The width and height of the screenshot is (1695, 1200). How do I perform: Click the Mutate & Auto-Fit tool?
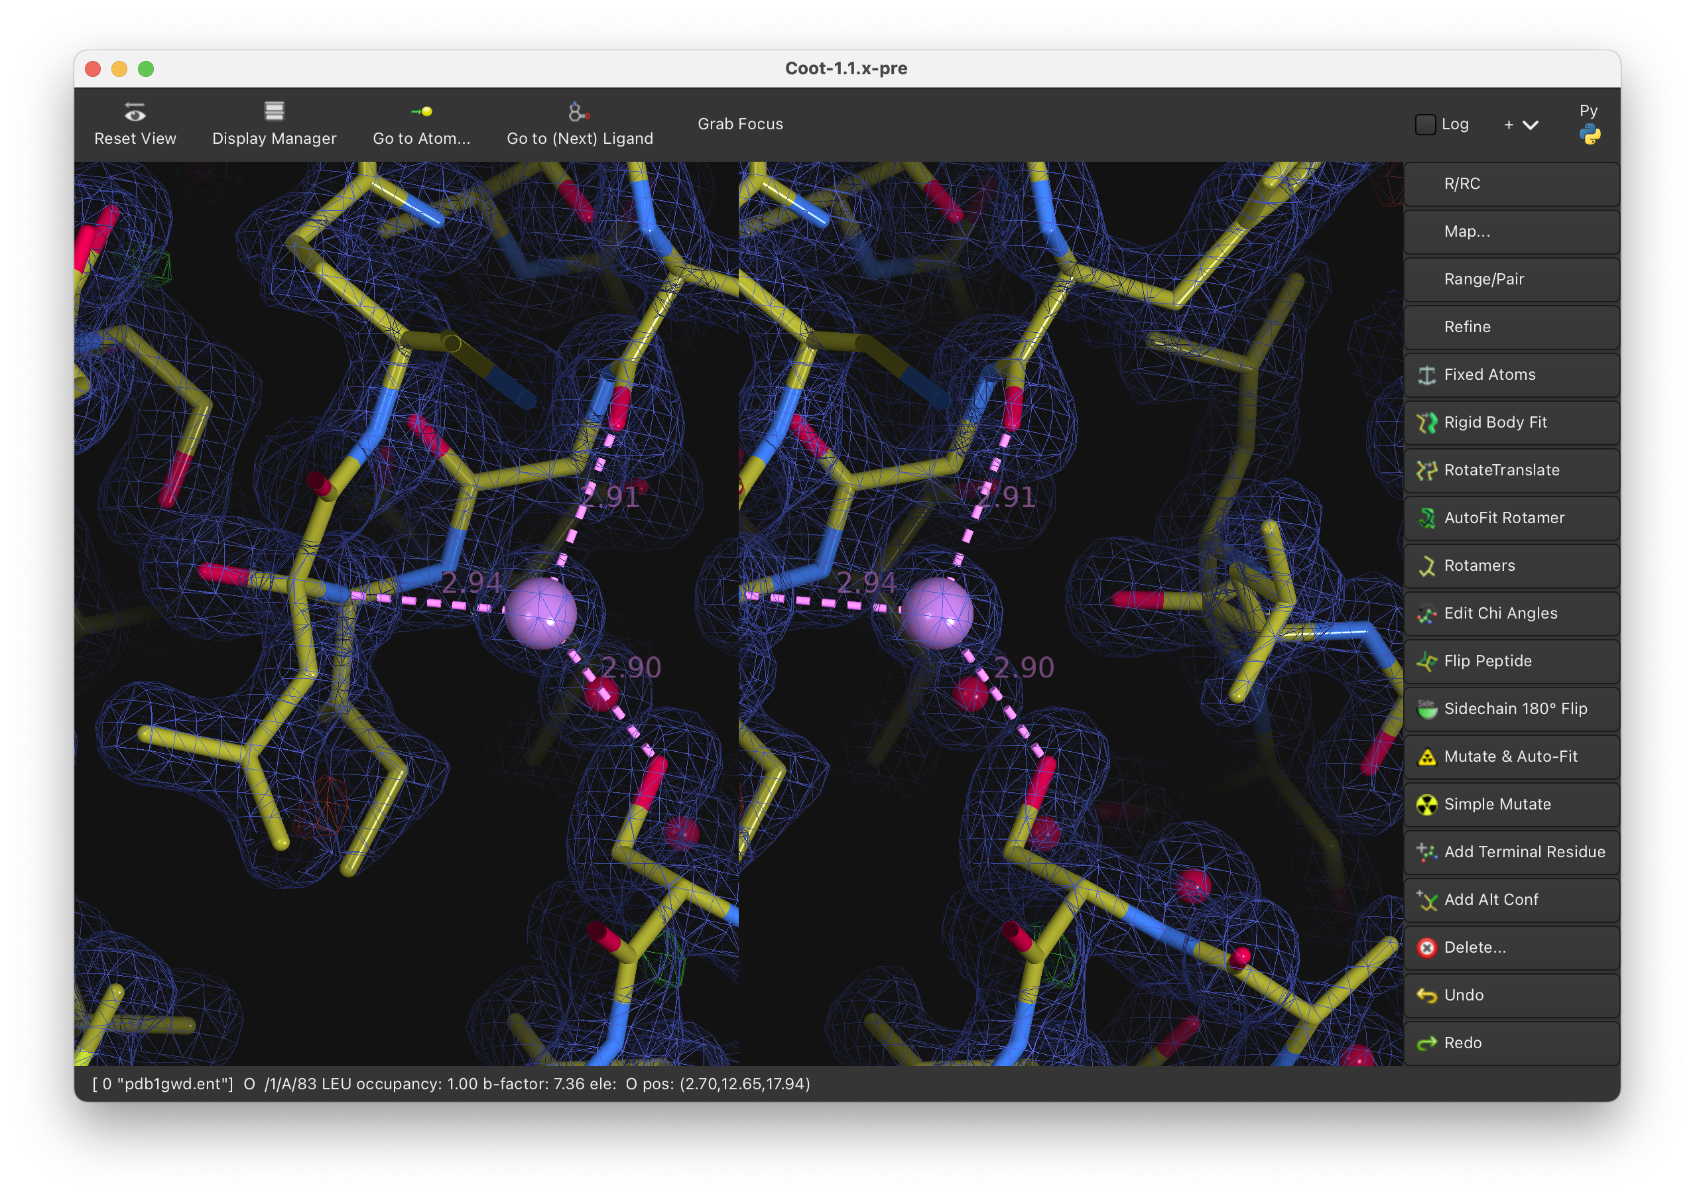coord(1511,756)
